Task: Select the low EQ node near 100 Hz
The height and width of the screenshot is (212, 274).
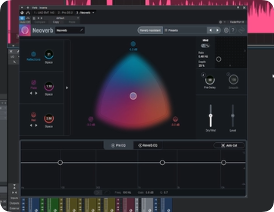Action: 60,163
